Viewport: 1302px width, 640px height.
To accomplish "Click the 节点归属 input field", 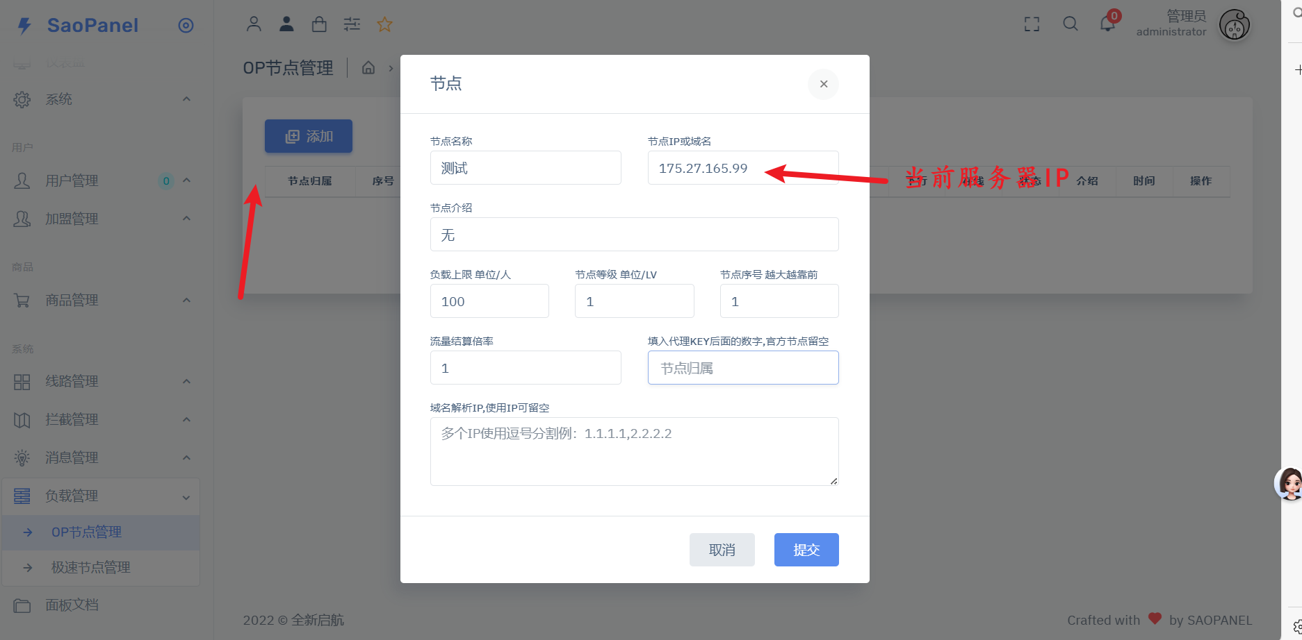I will (742, 368).
